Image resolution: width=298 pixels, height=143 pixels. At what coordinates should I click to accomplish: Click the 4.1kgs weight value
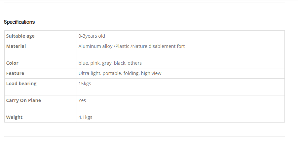[x=85, y=117]
